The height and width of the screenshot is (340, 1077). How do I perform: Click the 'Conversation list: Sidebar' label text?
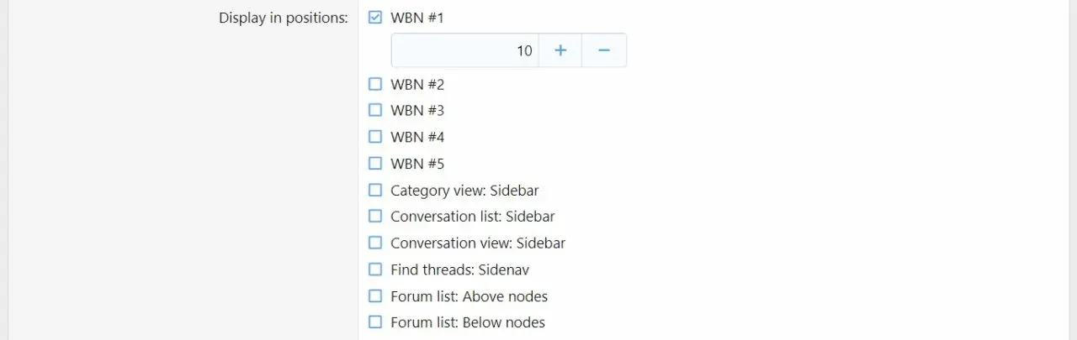pyautogui.click(x=472, y=217)
